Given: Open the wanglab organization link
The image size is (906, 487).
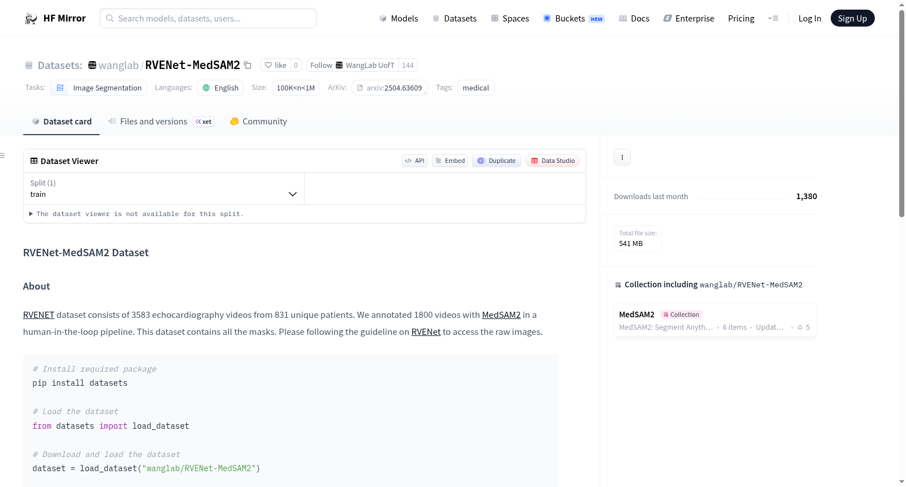Looking at the screenshot, I should pos(118,65).
